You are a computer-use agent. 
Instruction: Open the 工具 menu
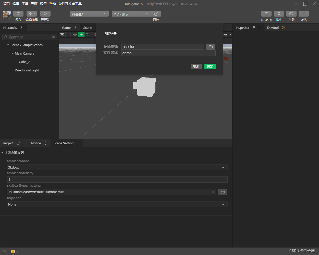click(25, 4)
